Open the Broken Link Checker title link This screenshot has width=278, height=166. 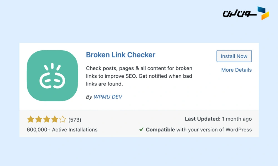click(x=121, y=55)
